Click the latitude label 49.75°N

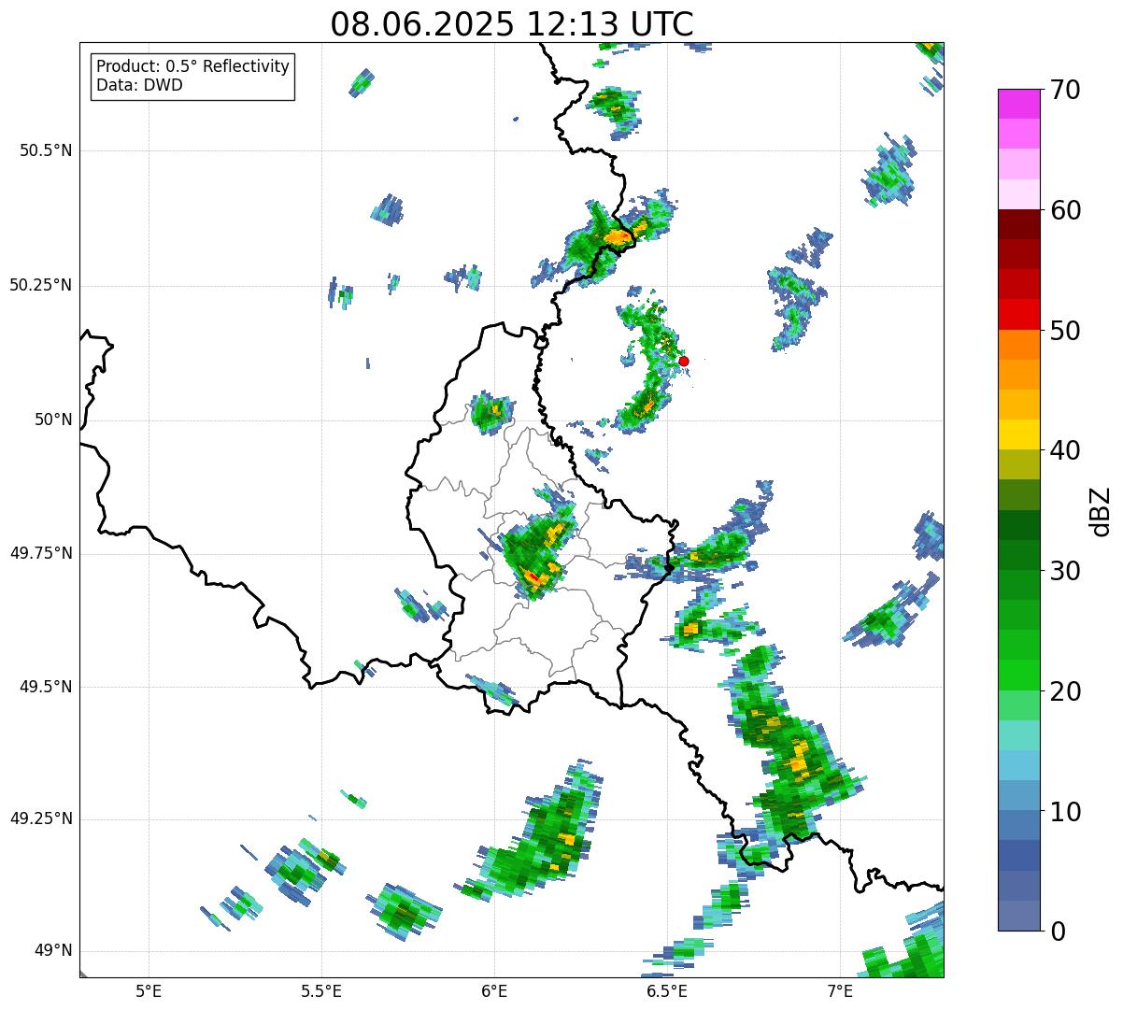41,553
